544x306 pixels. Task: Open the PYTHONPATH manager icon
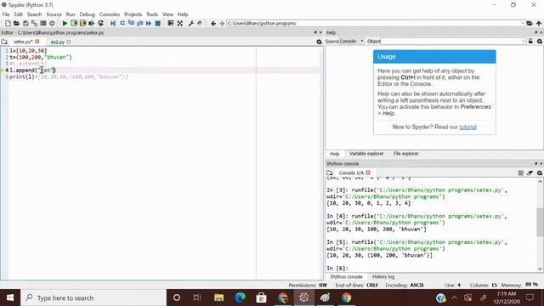(x=200, y=23)
